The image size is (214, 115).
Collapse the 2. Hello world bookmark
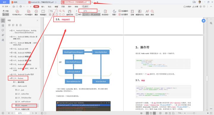point(12,86)
